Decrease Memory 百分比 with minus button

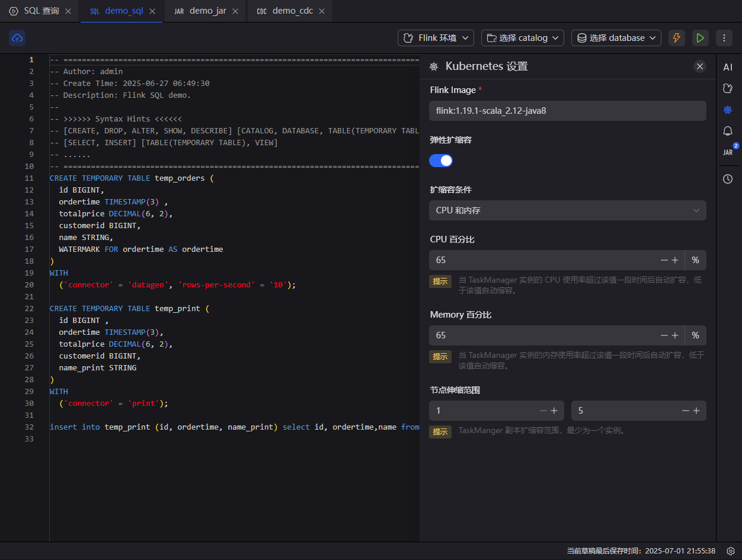tap(664, 335)
